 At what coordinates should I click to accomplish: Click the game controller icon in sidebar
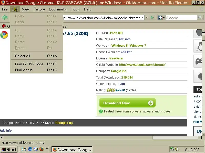coord(198,61)
